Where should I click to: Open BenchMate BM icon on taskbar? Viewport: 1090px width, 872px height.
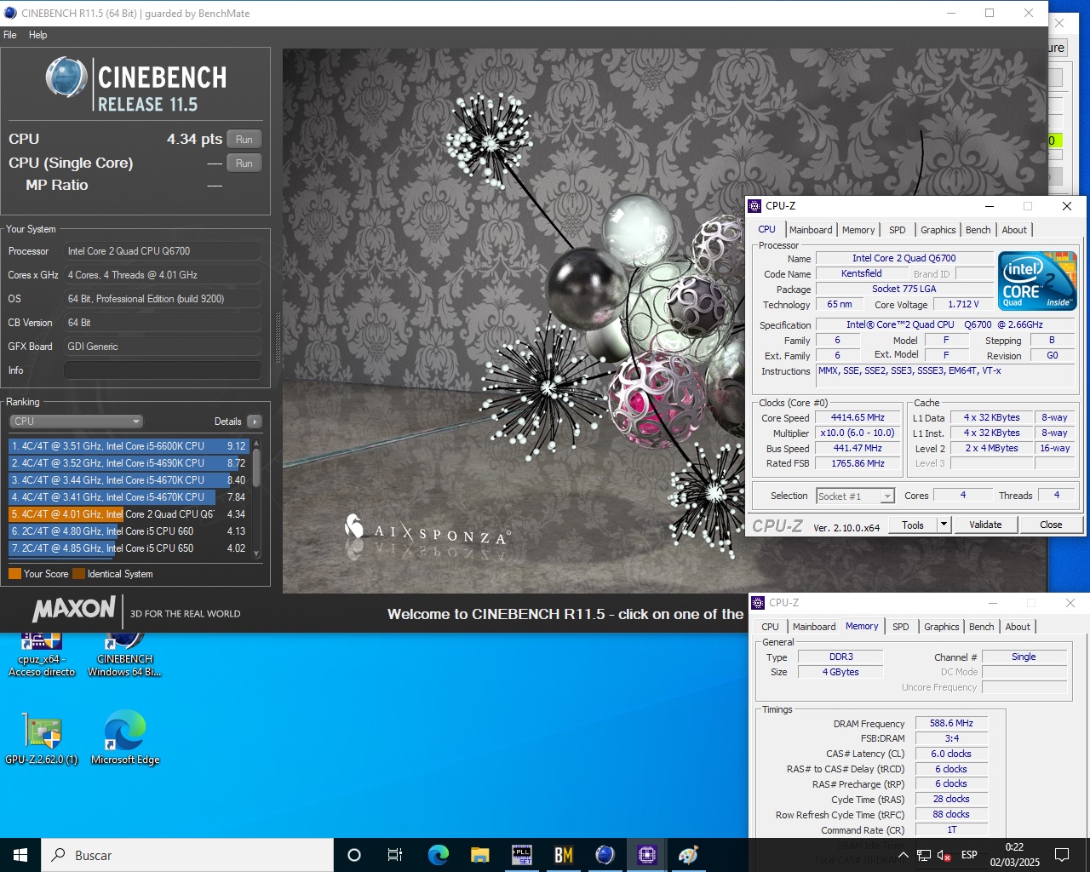(x=563, y=855)
